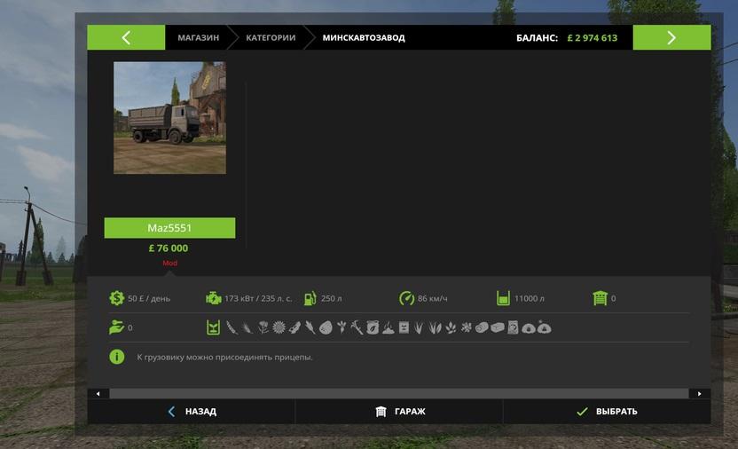The height and width of the screenshot is (449, 738).
Task: Click the hand with plant icon
Action: click(x=117, y=327)
